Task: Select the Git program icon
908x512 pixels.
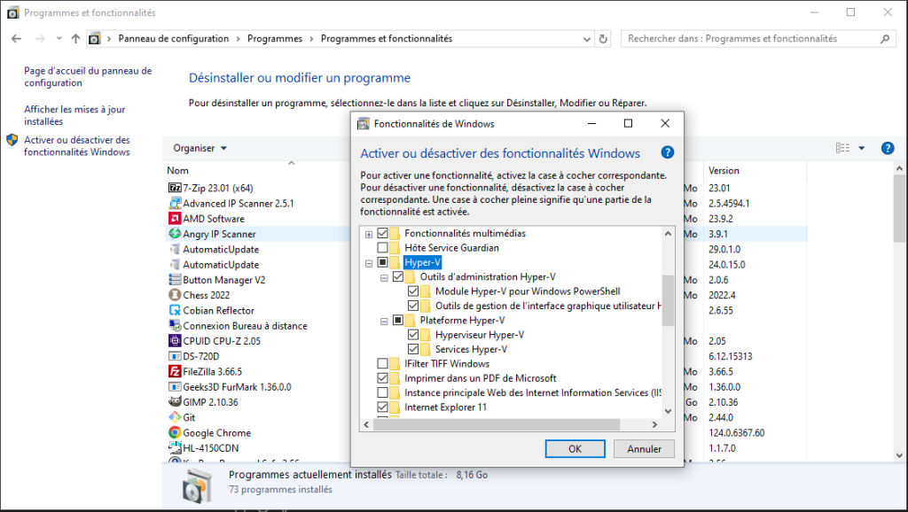Action: click(x=175, y=417)
